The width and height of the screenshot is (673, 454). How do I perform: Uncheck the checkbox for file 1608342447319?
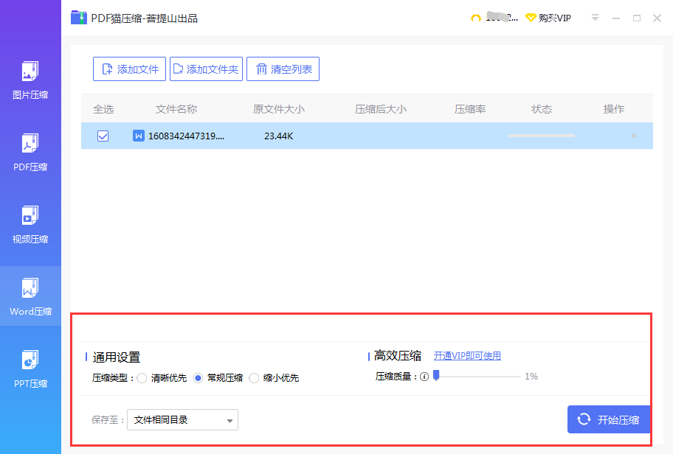coord(103,136)
